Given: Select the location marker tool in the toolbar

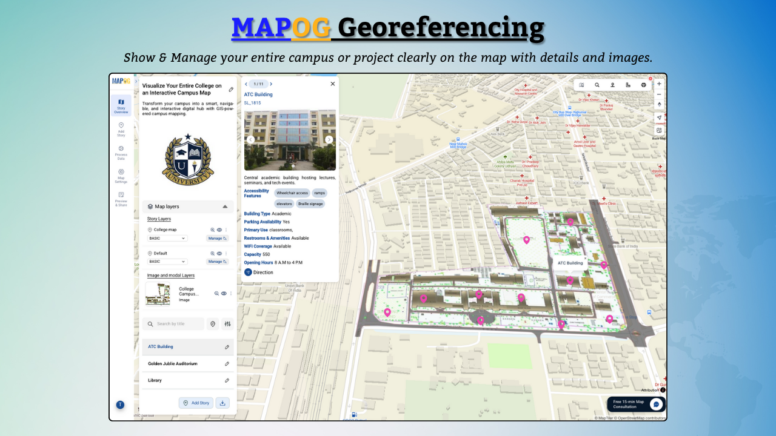Looking at the screenshot, I should click(x=612, y=85).
